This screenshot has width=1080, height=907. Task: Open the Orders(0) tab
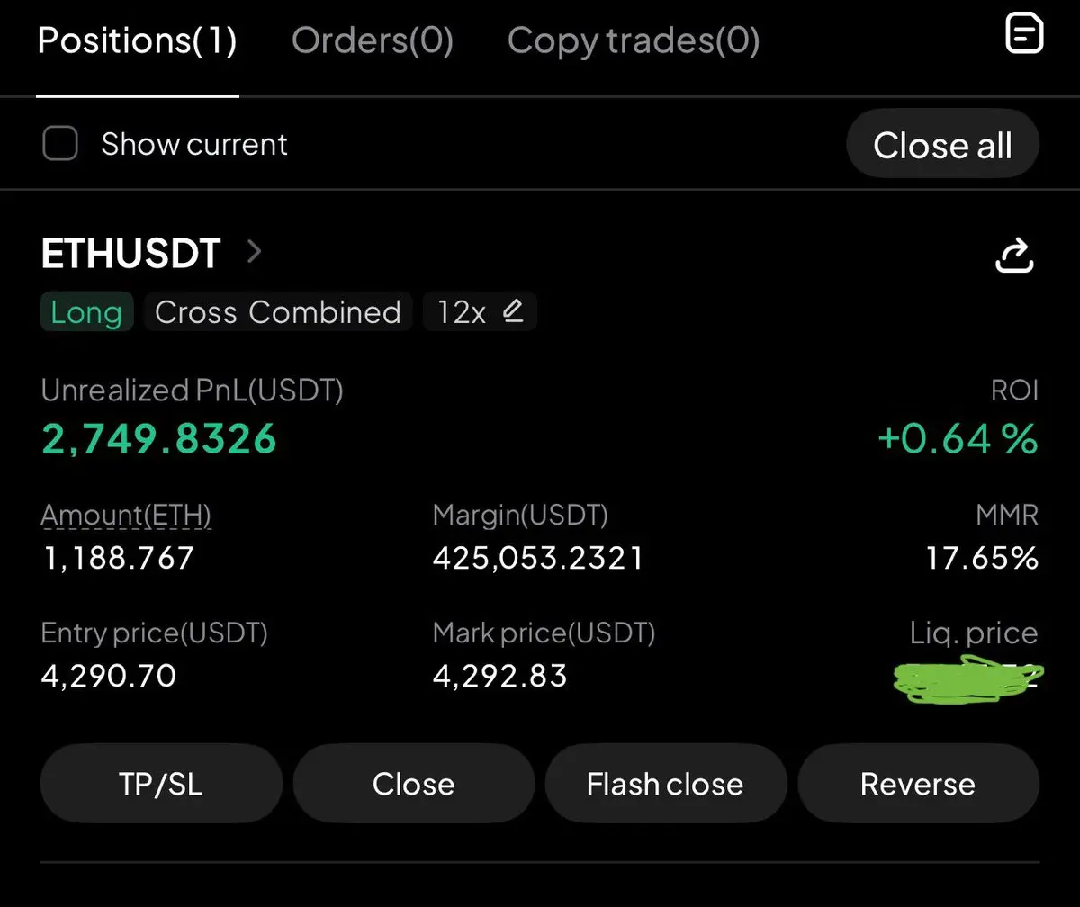tap(373, 40)
